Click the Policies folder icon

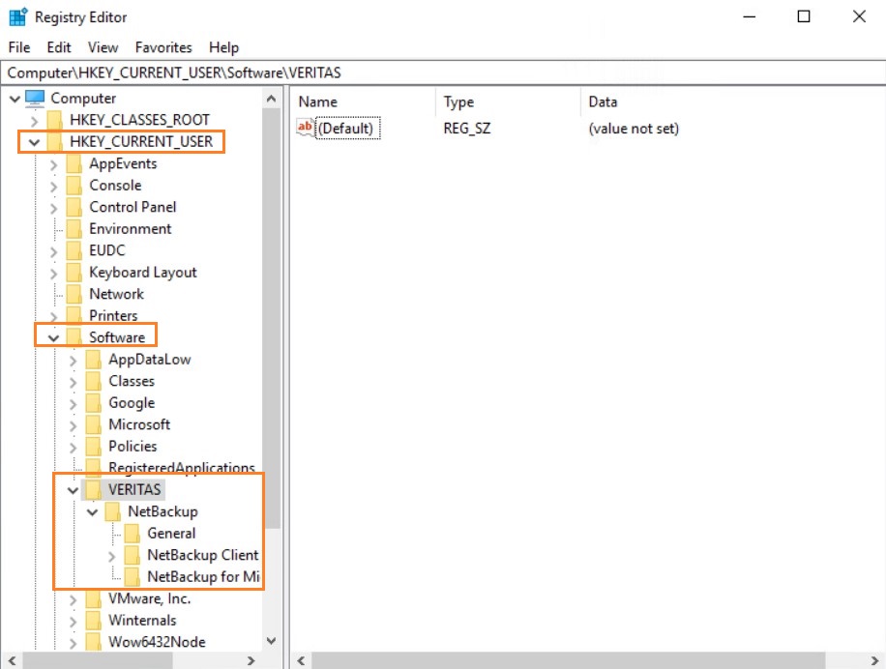[x=94, y=447]
